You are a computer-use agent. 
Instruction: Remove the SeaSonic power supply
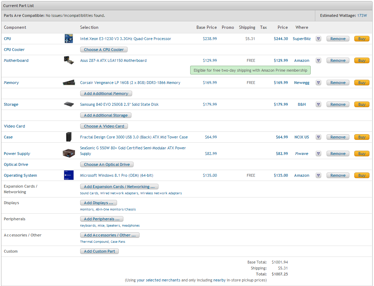[x=338, y=154]
